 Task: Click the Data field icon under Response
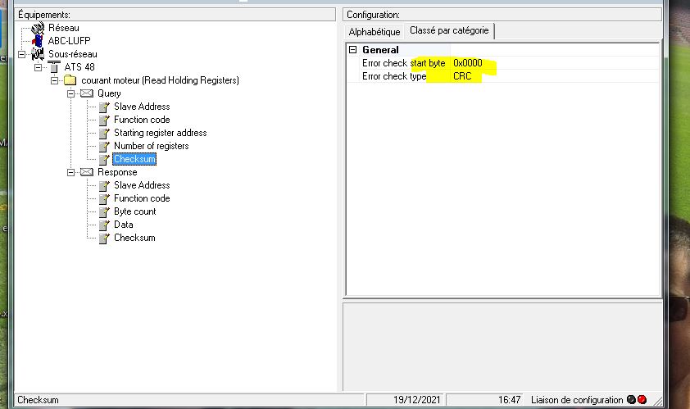coord(104,225)
